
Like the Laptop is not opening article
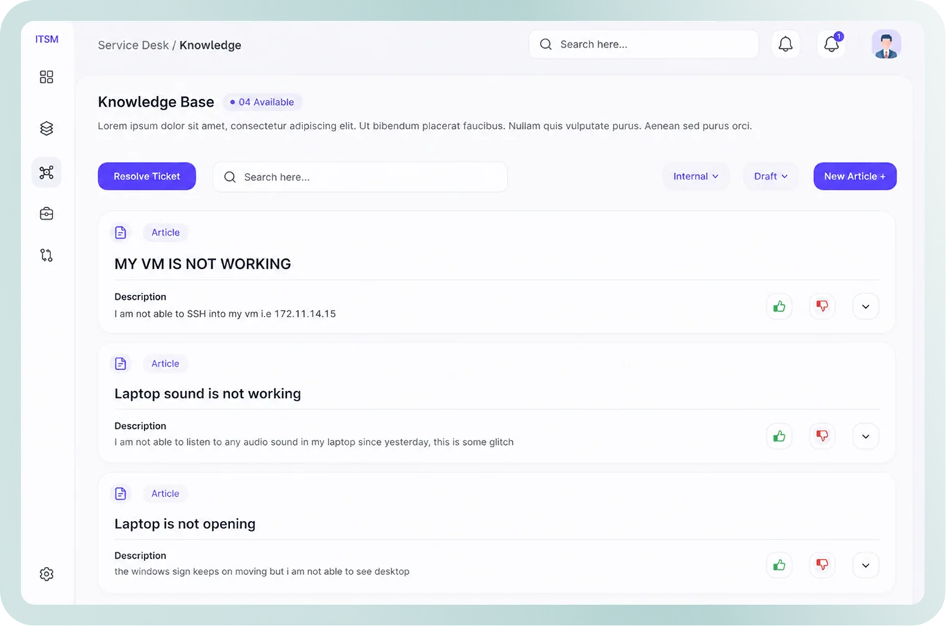click(x=779, y=565)
